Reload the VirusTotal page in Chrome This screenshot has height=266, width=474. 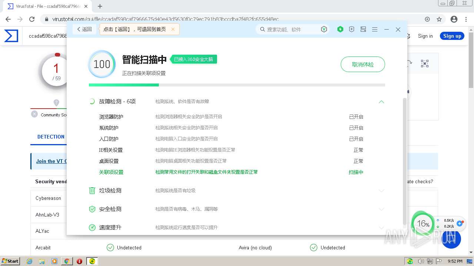pos(32,19)
